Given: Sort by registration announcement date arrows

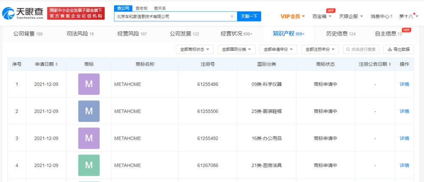Looking at the screenshot, I should (x=390, y=64).
